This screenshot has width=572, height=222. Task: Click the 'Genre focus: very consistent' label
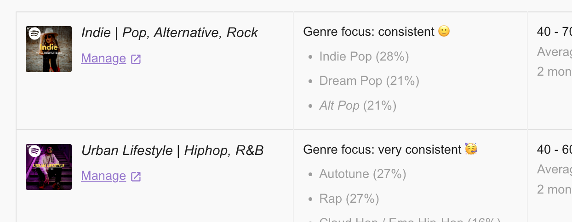coord(382,150)
